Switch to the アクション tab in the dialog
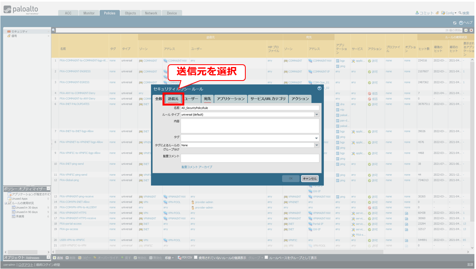476x269 pixels. [300, 98]
